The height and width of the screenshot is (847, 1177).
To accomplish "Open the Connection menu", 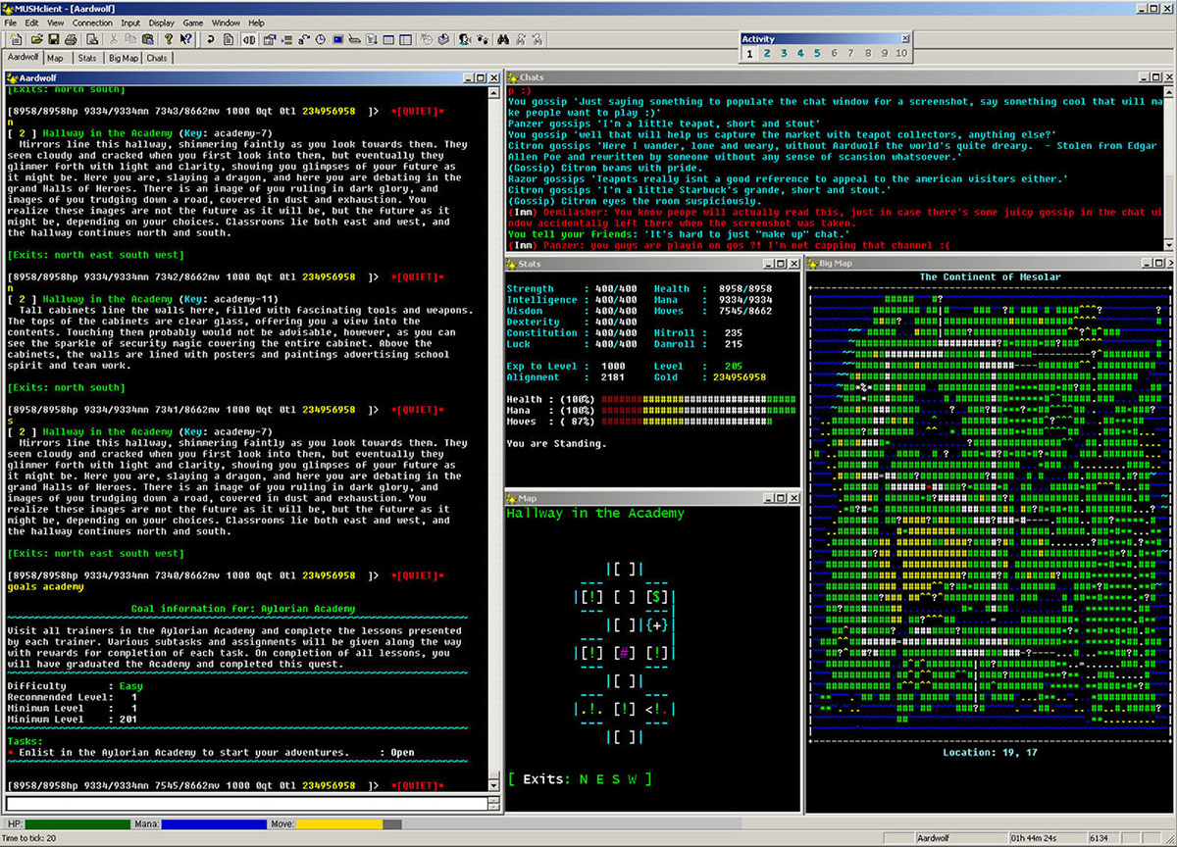I will pos(92,23).
